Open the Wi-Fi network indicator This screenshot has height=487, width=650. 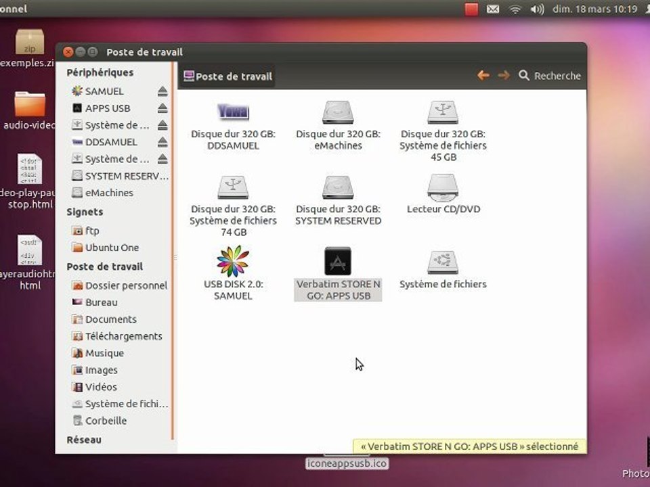[515, 9]
